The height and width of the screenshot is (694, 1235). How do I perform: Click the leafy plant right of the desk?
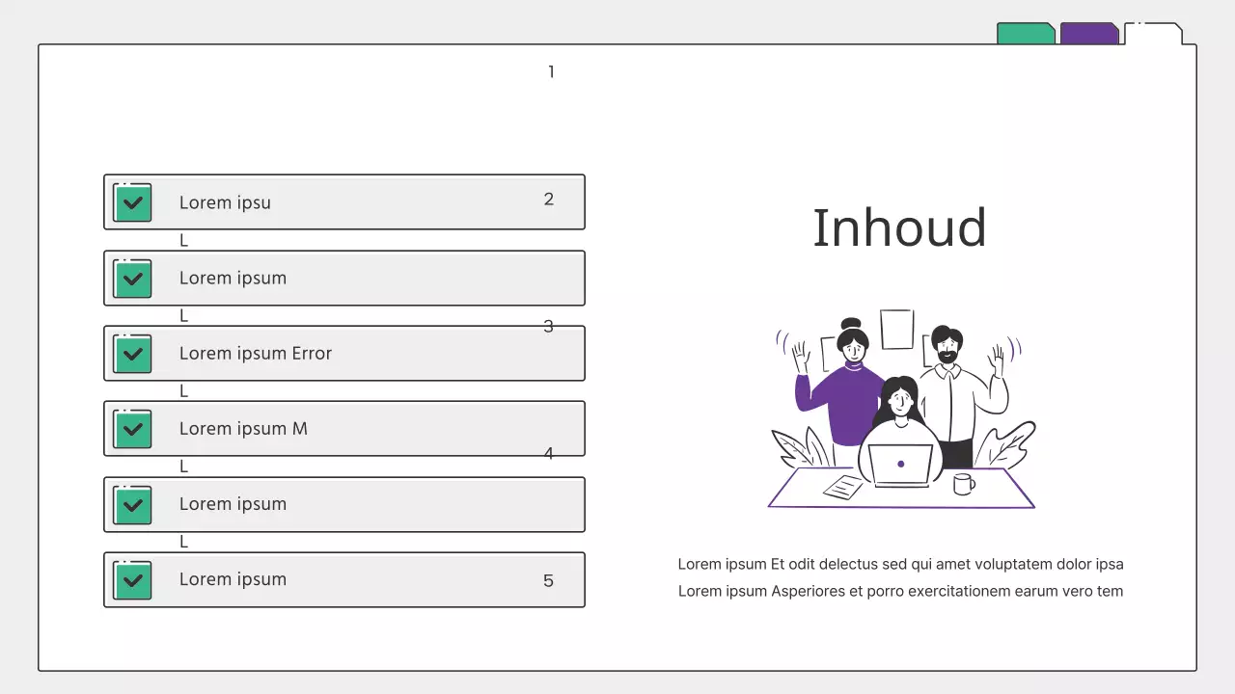(1006, 443)
